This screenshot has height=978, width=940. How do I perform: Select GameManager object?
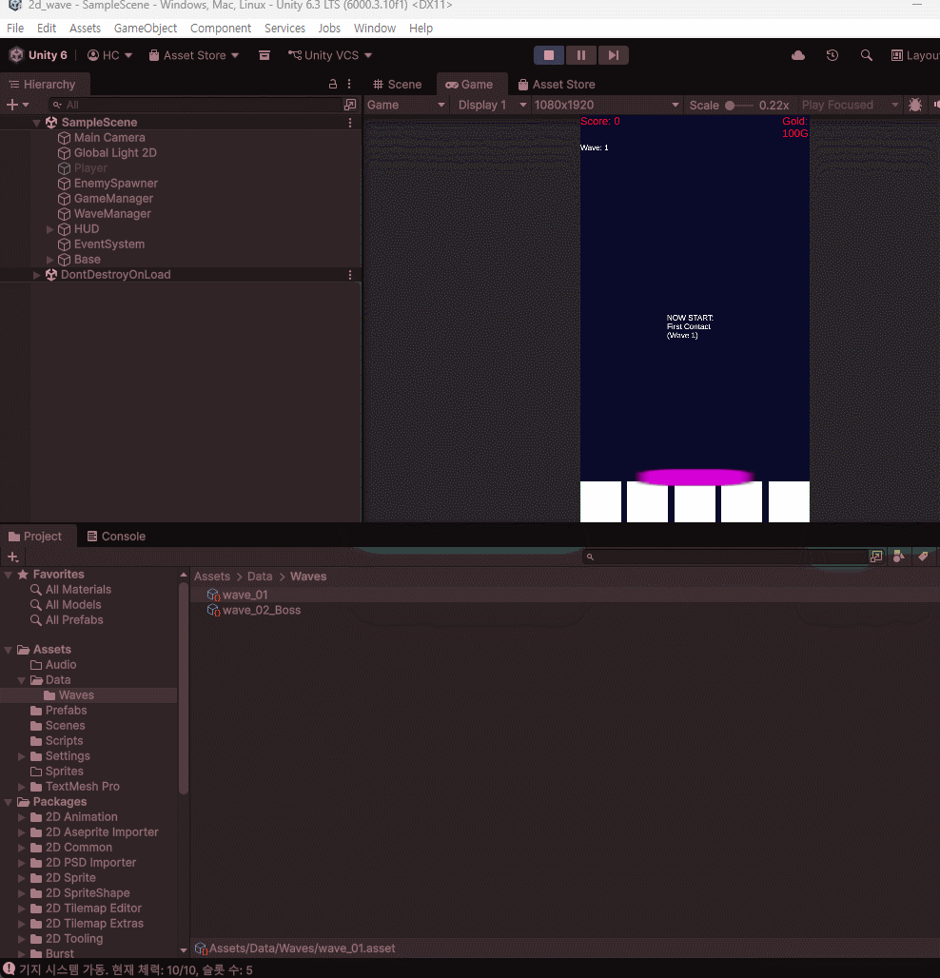click(x=113, y=198)
